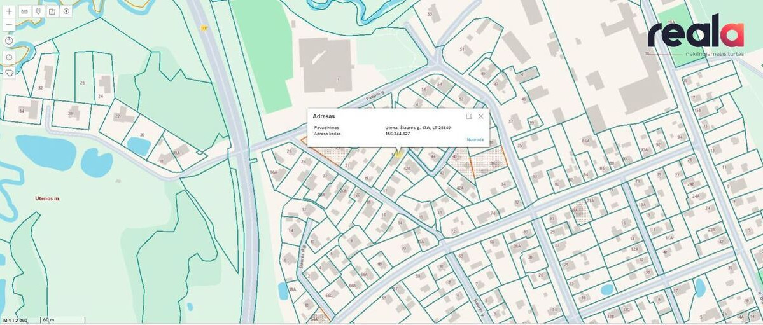Screen dimensions: 763x325
Task: Click house number 90A
Action: (x=644, y=150)
